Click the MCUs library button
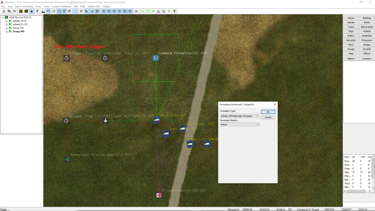The width and height of the screenshot is (375, 211). coord(351,45)
